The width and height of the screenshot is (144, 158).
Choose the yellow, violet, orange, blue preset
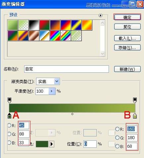pos(24,36)
